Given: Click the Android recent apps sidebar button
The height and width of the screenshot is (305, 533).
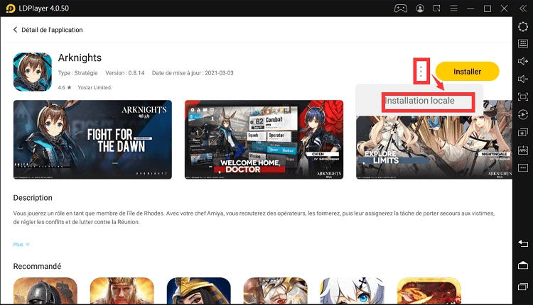Looking at the screenshot, I should [x=523, y=287].
